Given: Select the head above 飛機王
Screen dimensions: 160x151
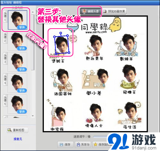Looking at the screenshot, I should click(x=129, y=73).
